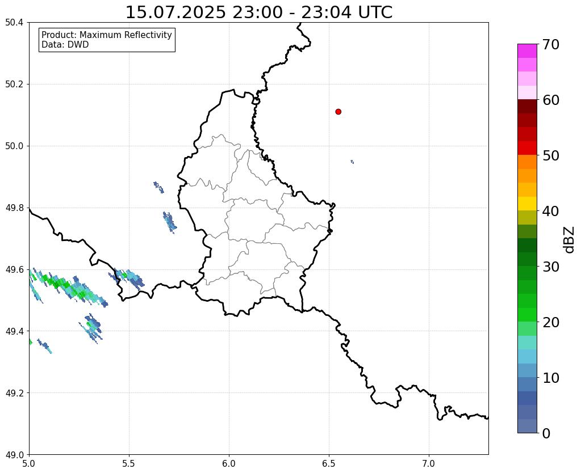Click the plot title date and time
581x473 pixels.
pyautogui.click(x=259, y=12)
